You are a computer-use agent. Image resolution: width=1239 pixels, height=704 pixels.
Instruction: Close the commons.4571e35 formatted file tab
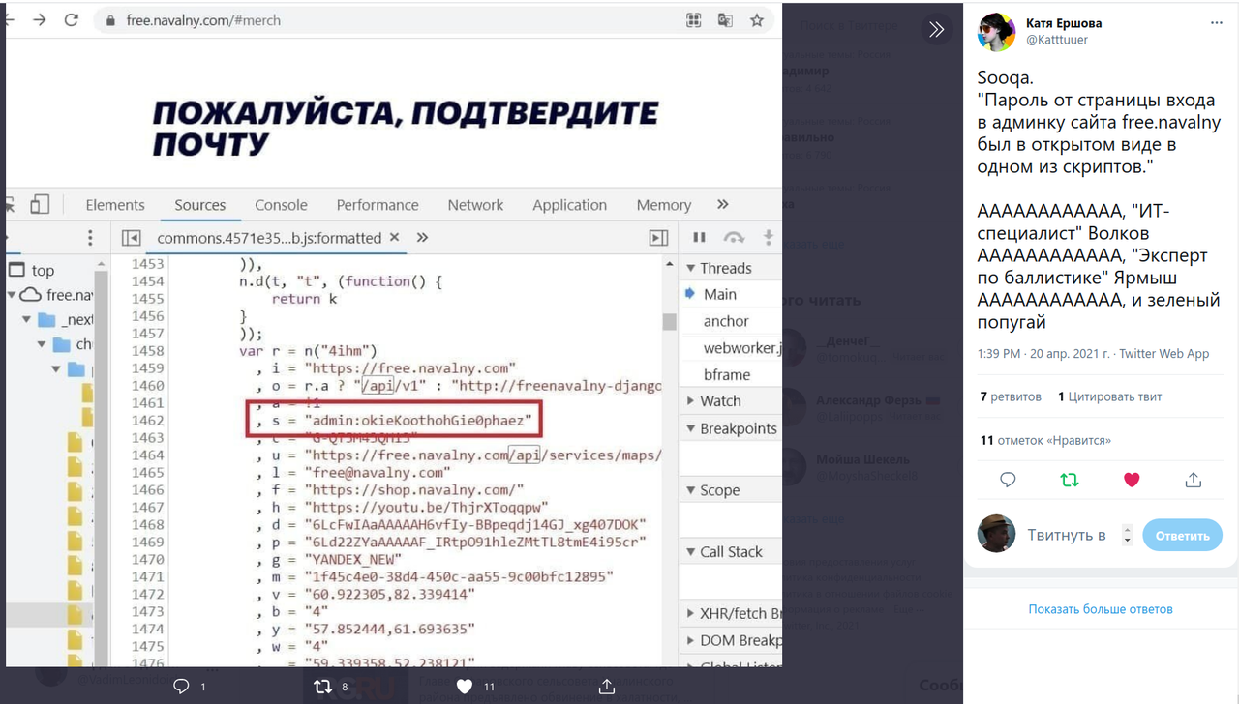[x=394, y=237]
